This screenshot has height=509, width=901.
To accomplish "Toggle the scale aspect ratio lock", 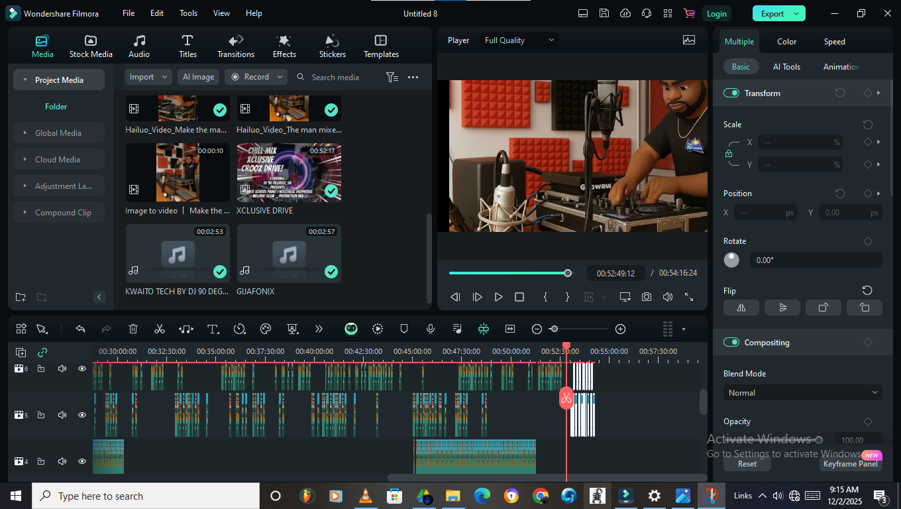I will 729,154.
